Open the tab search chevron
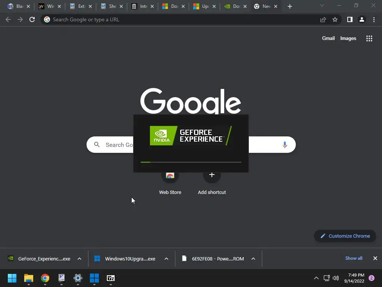382x287 pixels. [322, 5]
